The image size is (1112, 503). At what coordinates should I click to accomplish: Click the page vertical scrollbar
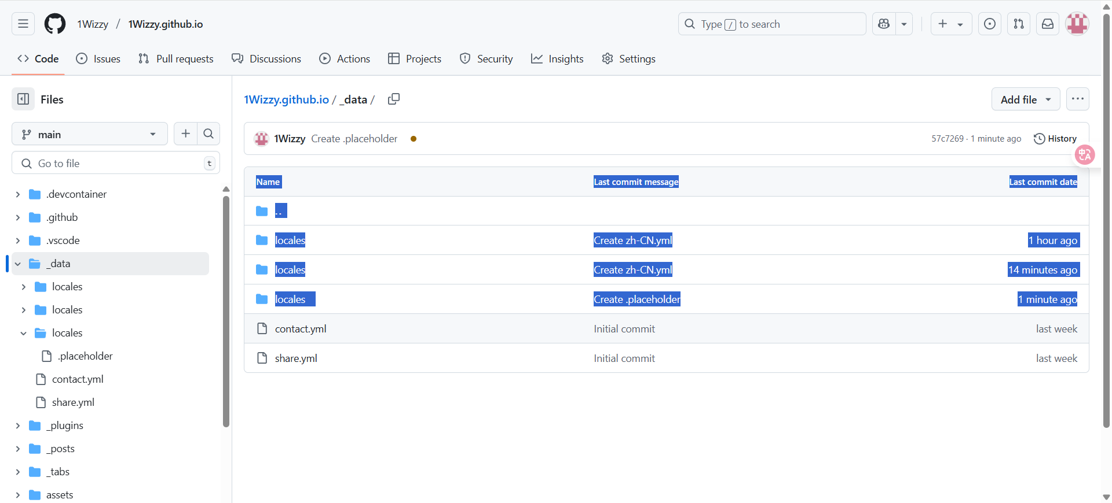(1106, 220)
